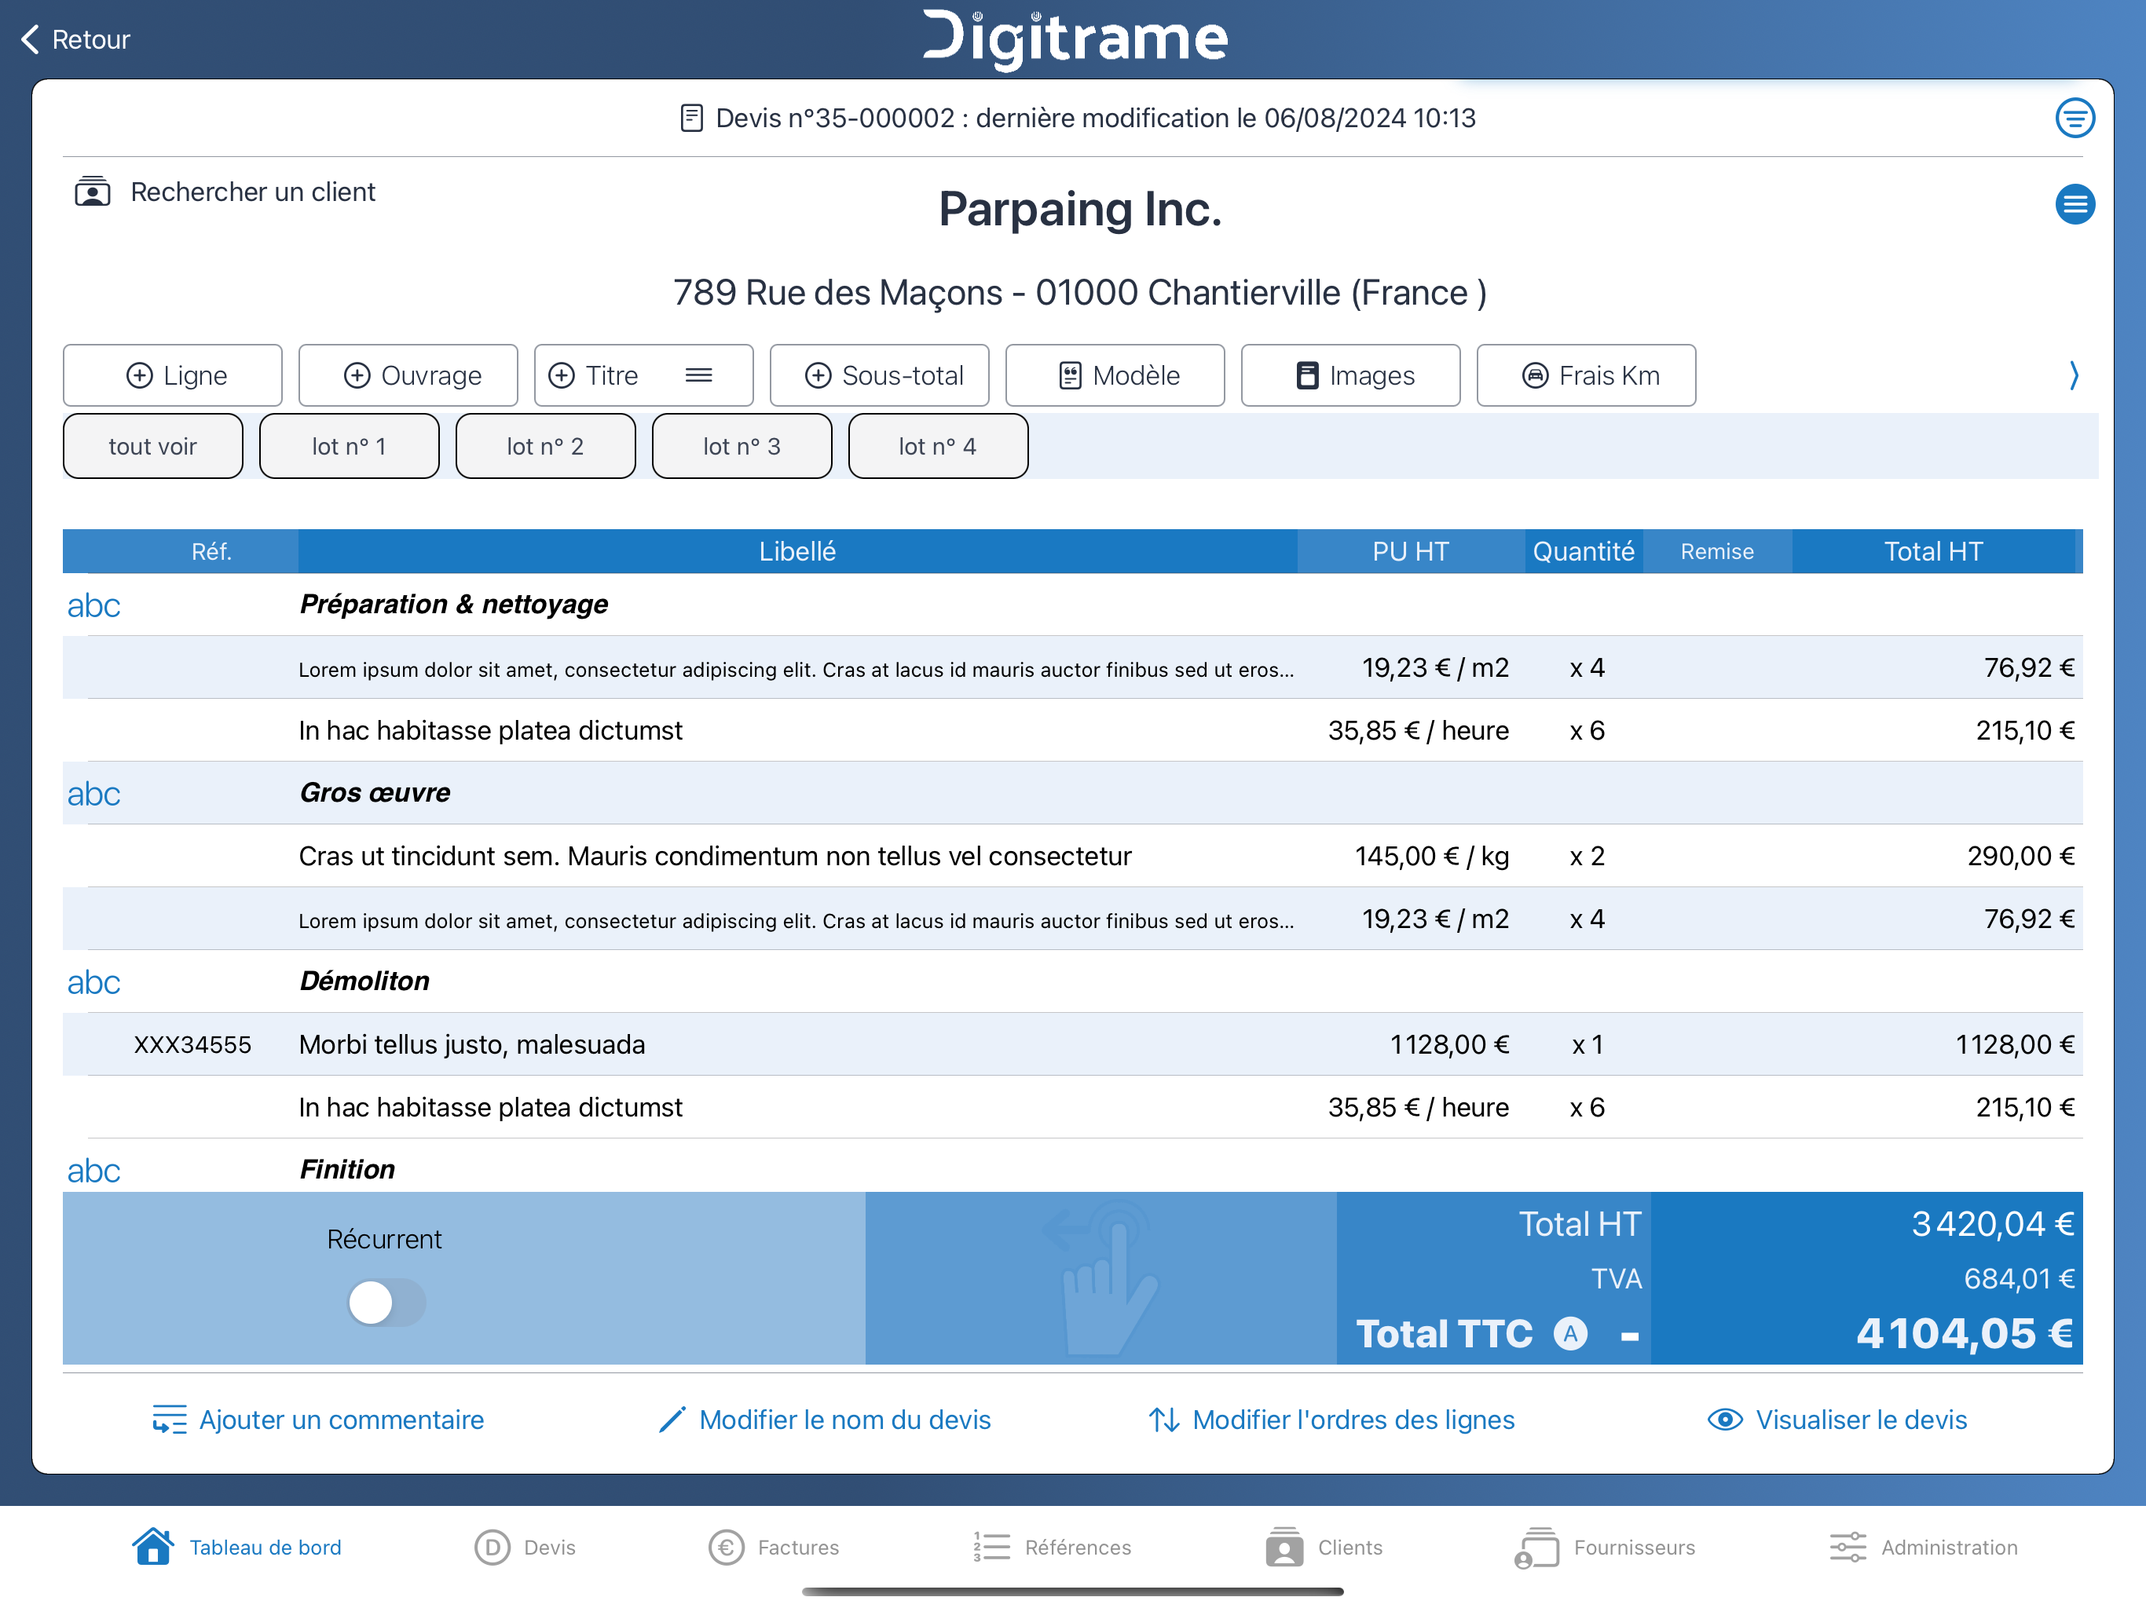2146x1608 pixels.
Task: Add Frais Km mileage fees
Action: pos(1586,375)
